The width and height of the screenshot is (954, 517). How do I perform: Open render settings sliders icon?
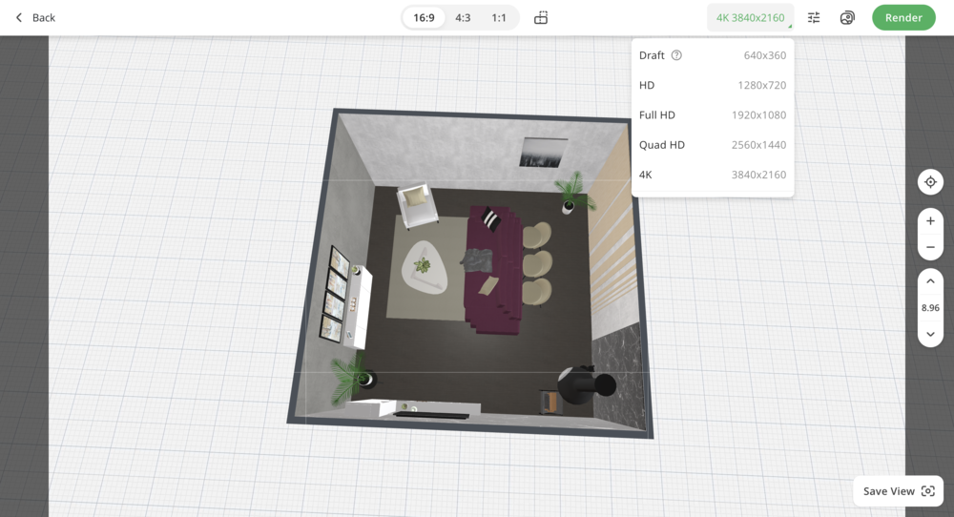[814, 17]
